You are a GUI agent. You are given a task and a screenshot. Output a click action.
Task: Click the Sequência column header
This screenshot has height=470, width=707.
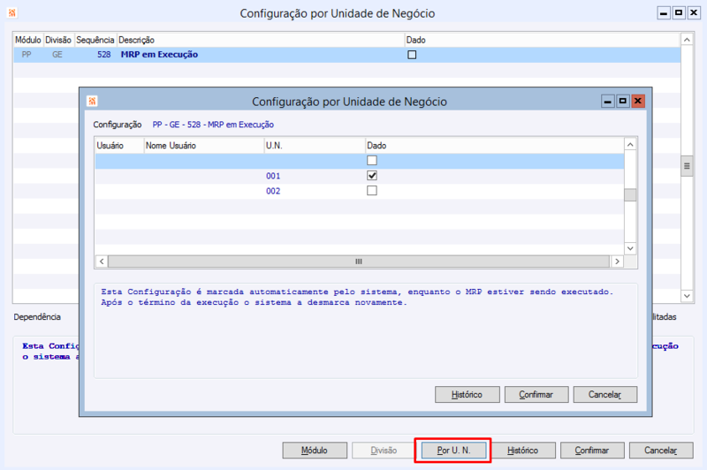tap(95, 40)
